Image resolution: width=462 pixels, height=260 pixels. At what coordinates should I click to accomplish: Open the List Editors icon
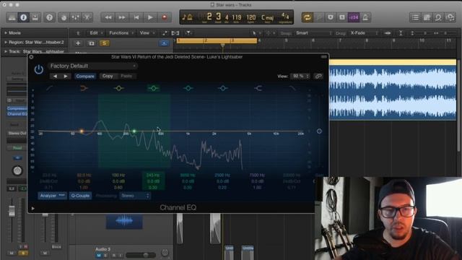[x=415, y=17]
